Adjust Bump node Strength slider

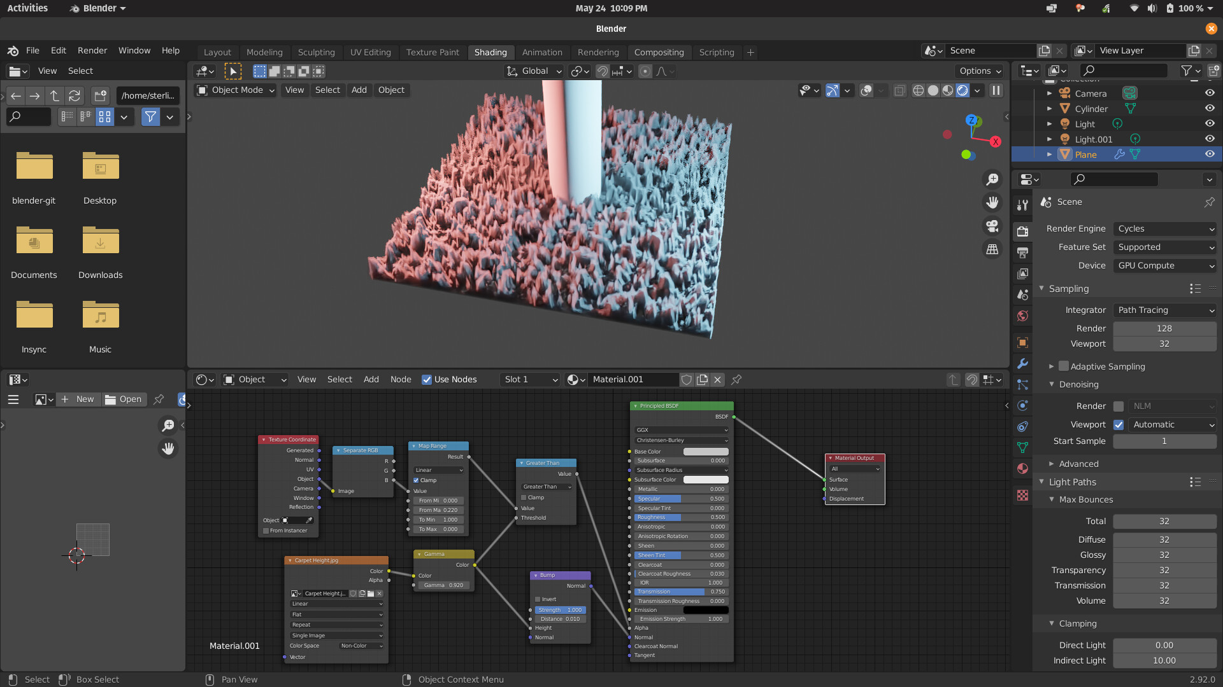coord(559,610)
